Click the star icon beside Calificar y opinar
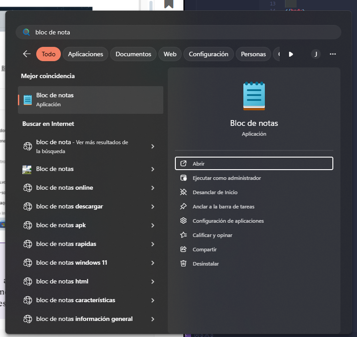 tap(183, 235)
